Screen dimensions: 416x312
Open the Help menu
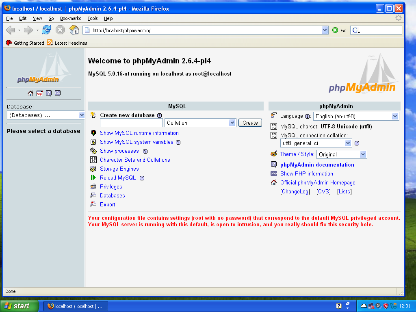pos(108,18)
